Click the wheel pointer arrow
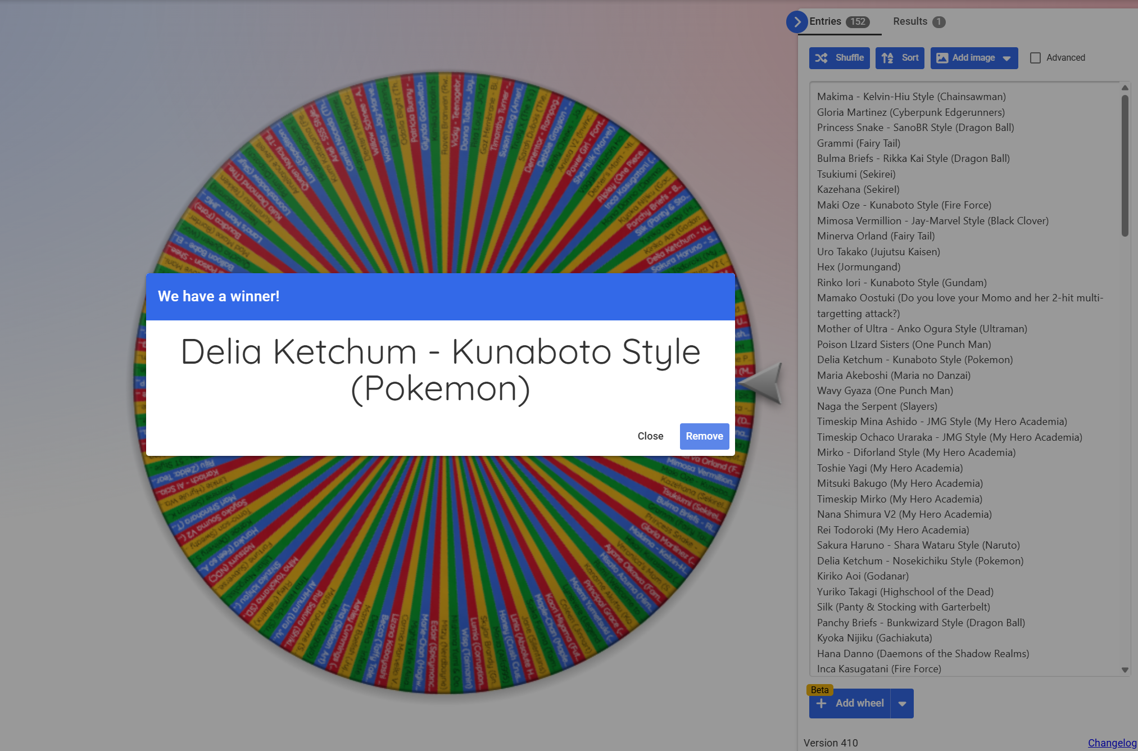1138x751 pixels. 760,383
